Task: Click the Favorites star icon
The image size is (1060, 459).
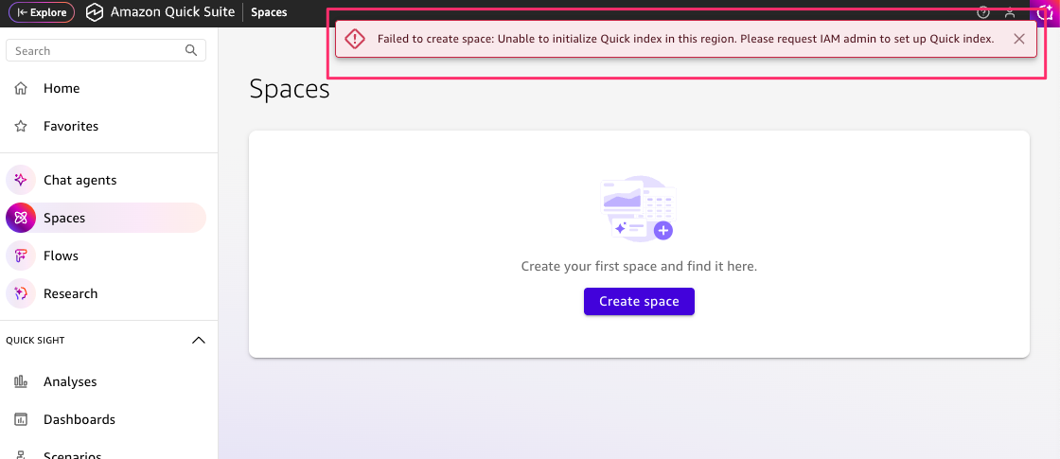Action: point(21,127)
